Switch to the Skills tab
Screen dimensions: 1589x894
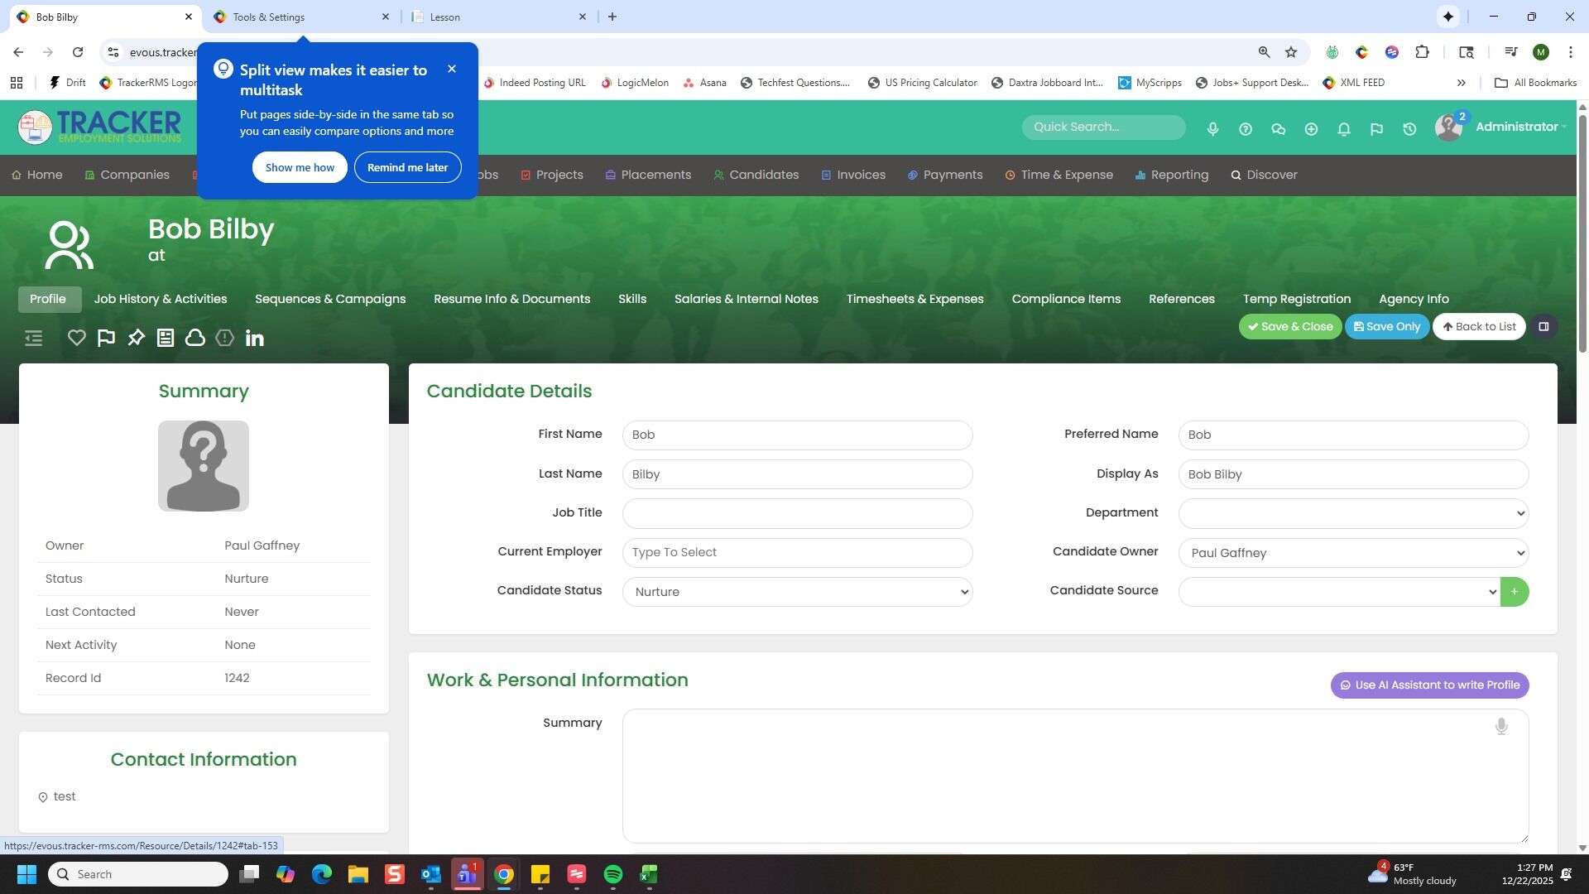click(x=632, y=299)
